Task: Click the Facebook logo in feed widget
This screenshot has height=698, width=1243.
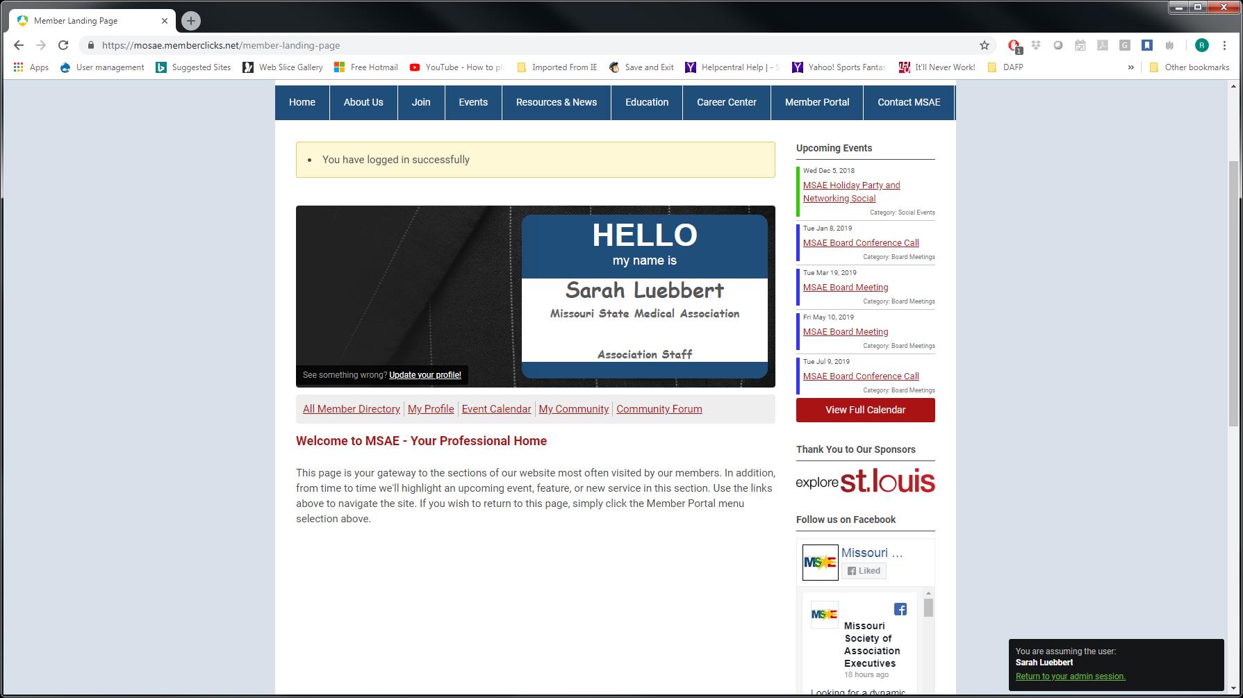Action: coord(900,609)
